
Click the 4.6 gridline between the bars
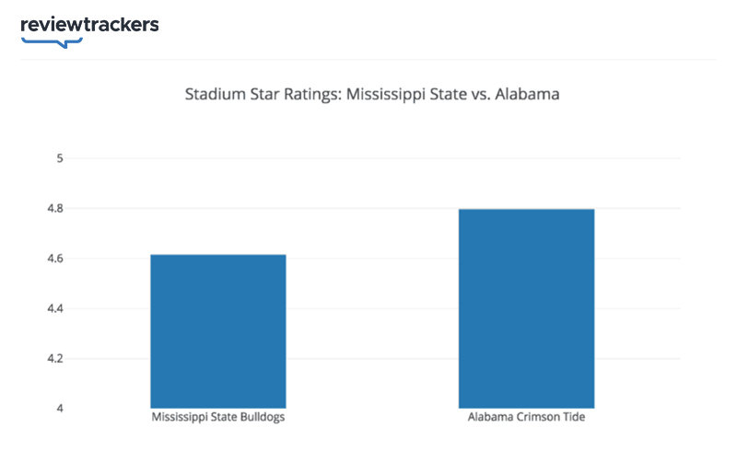coord(372,259)
